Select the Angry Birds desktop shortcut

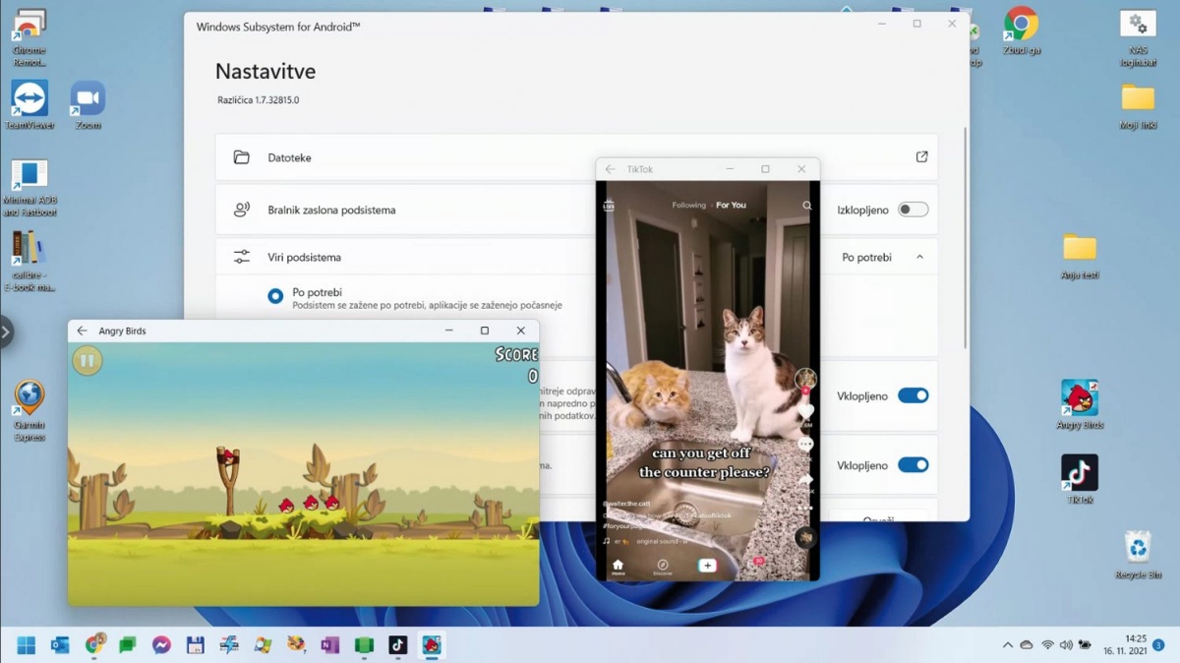point(1080,404)
